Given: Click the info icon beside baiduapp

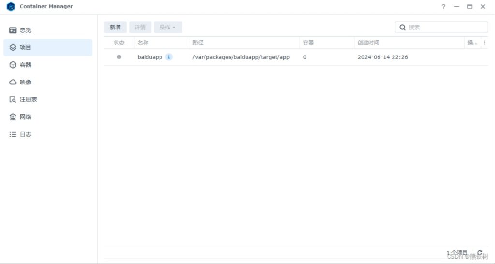Looking at the screenshot, I should pos(169,57).
